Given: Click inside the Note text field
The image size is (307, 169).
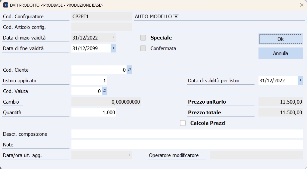Looking at the screenshot, I should coord(187,144).
